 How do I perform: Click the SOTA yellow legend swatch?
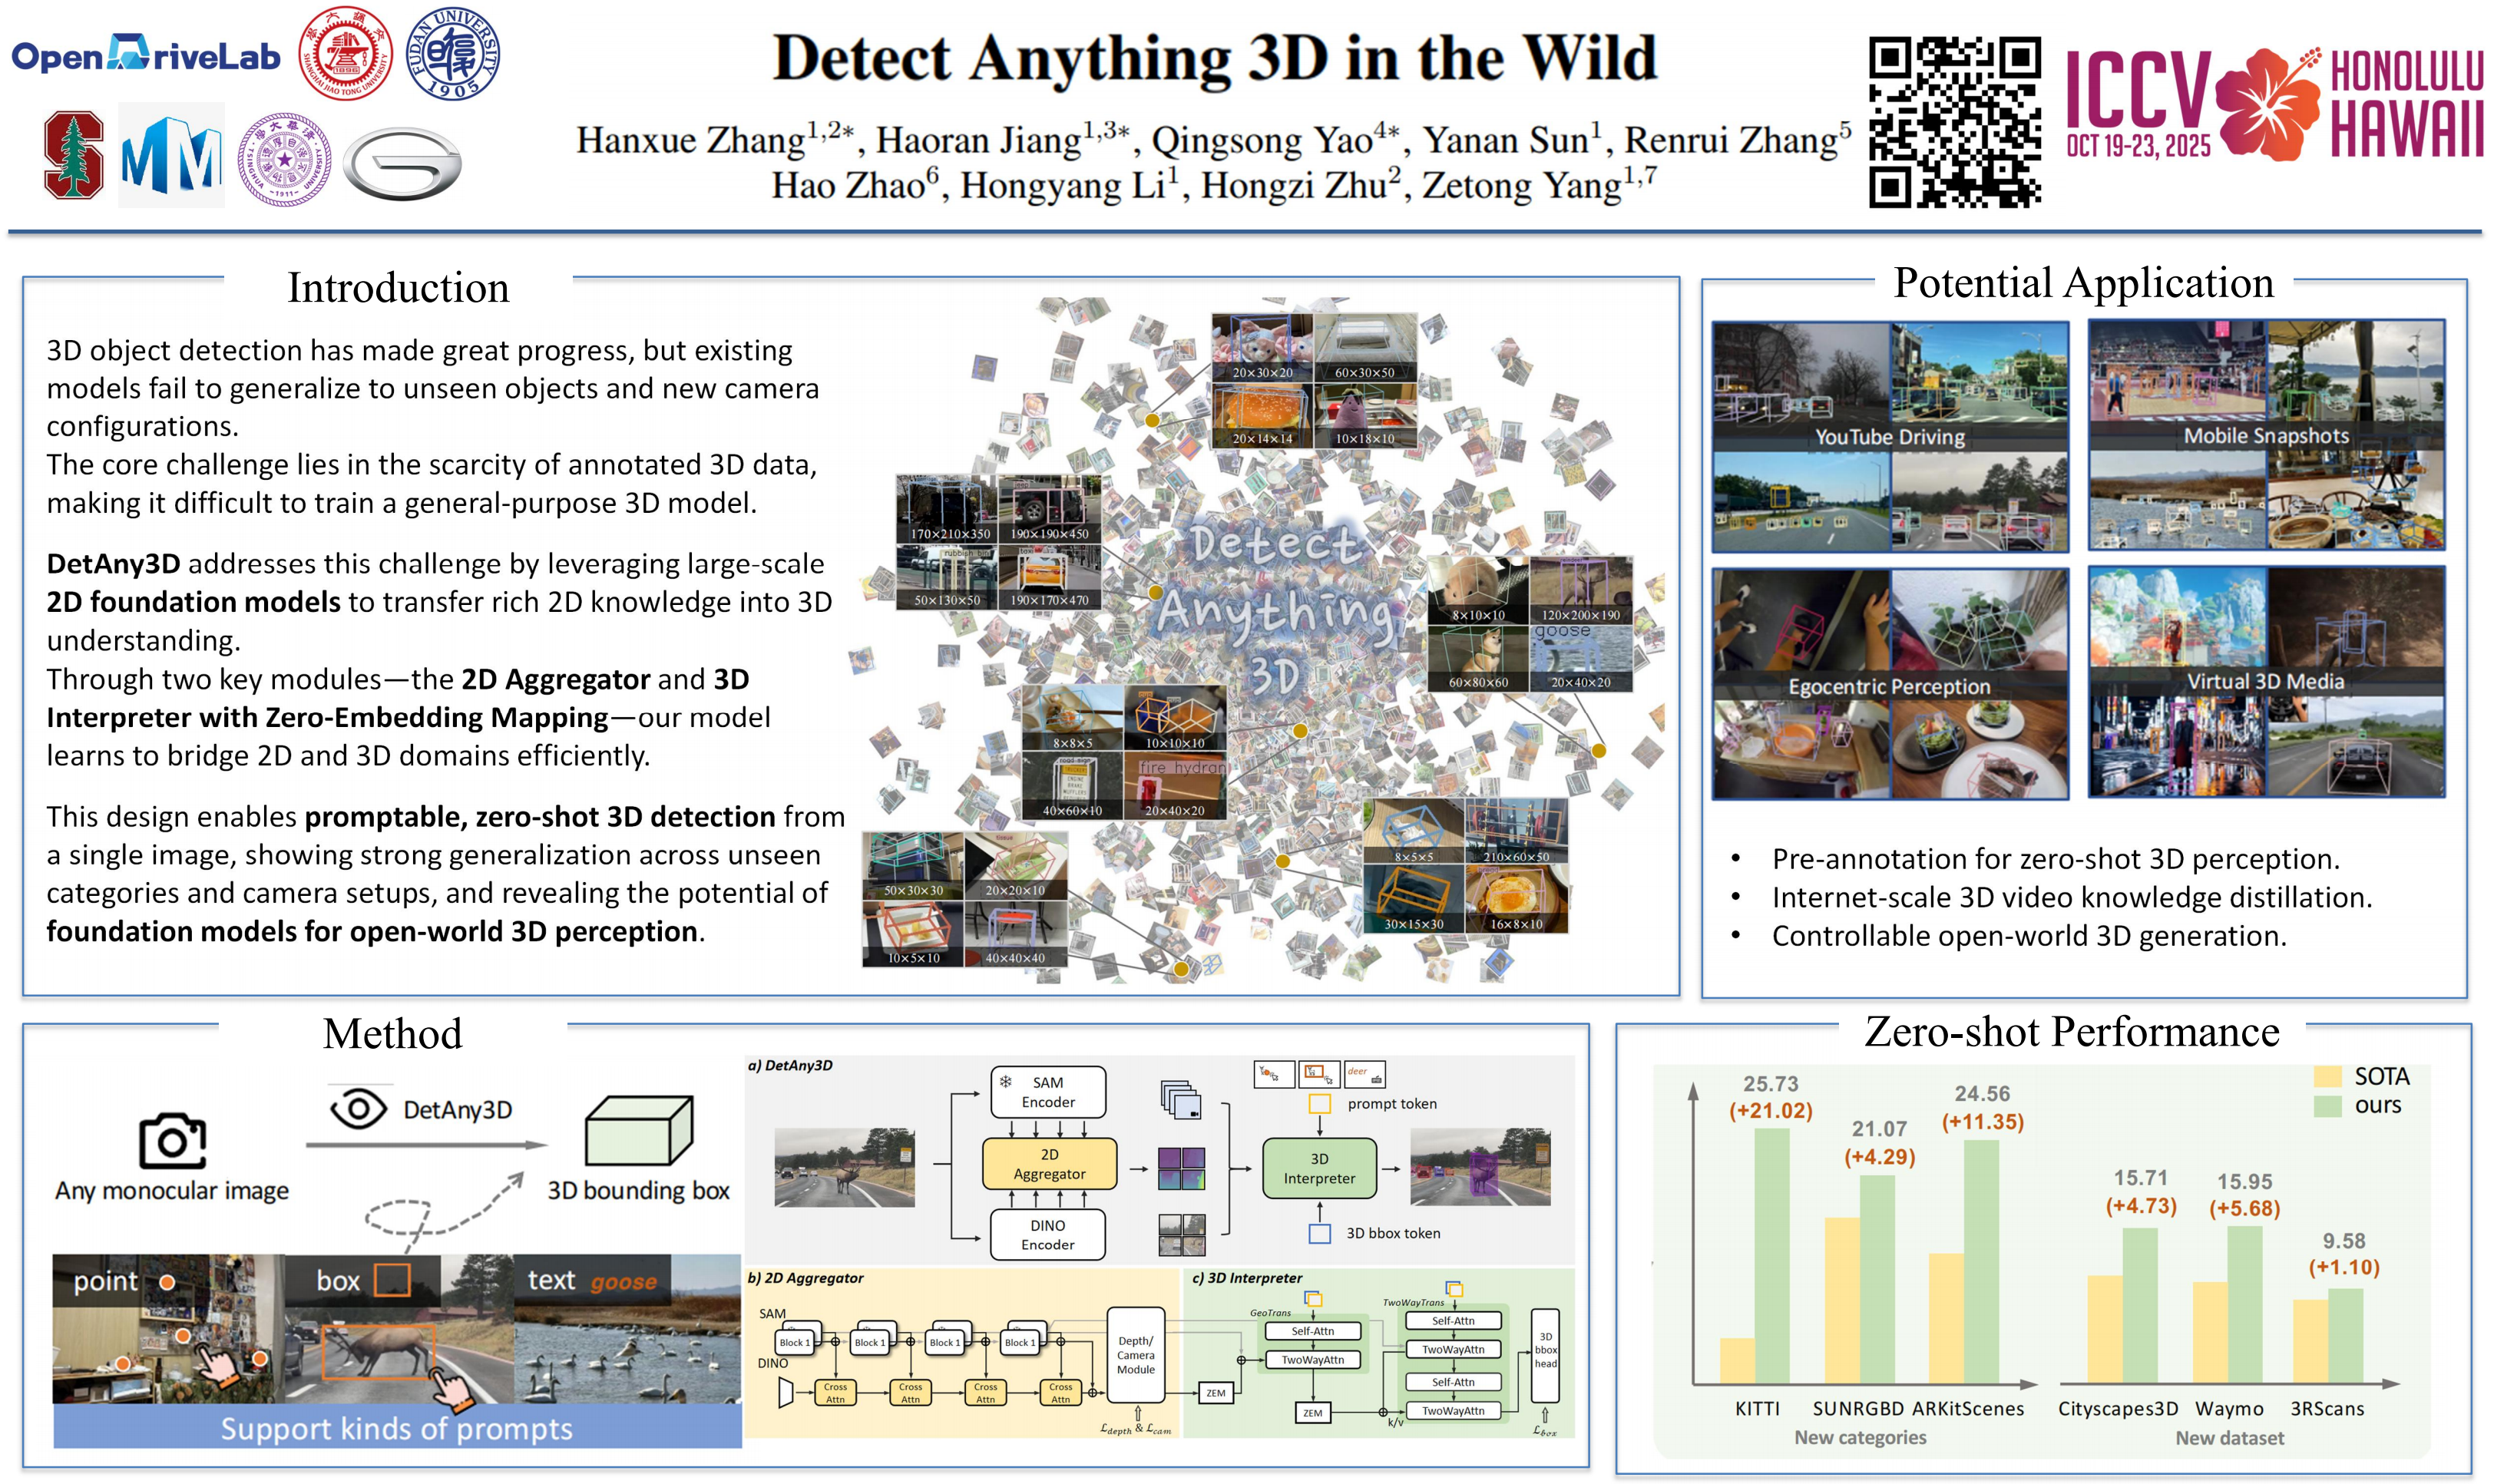tap(2327, 1076)
